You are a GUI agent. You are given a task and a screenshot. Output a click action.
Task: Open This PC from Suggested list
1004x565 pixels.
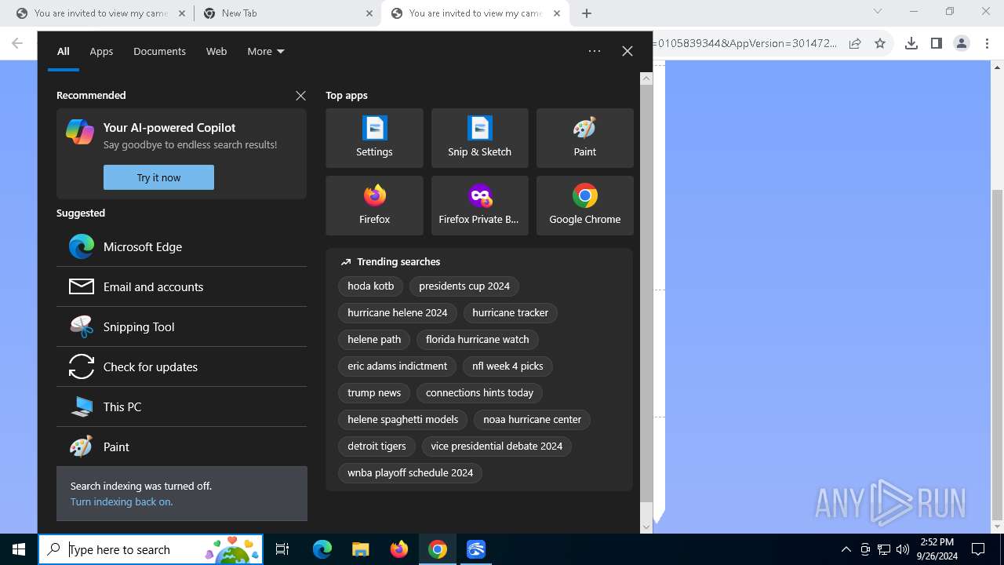click(x=181, y=406)
